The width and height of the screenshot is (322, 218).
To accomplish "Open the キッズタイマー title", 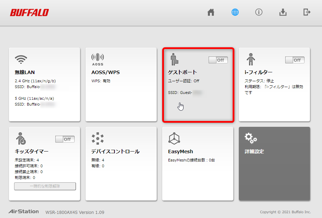I will tap(32, 152).
